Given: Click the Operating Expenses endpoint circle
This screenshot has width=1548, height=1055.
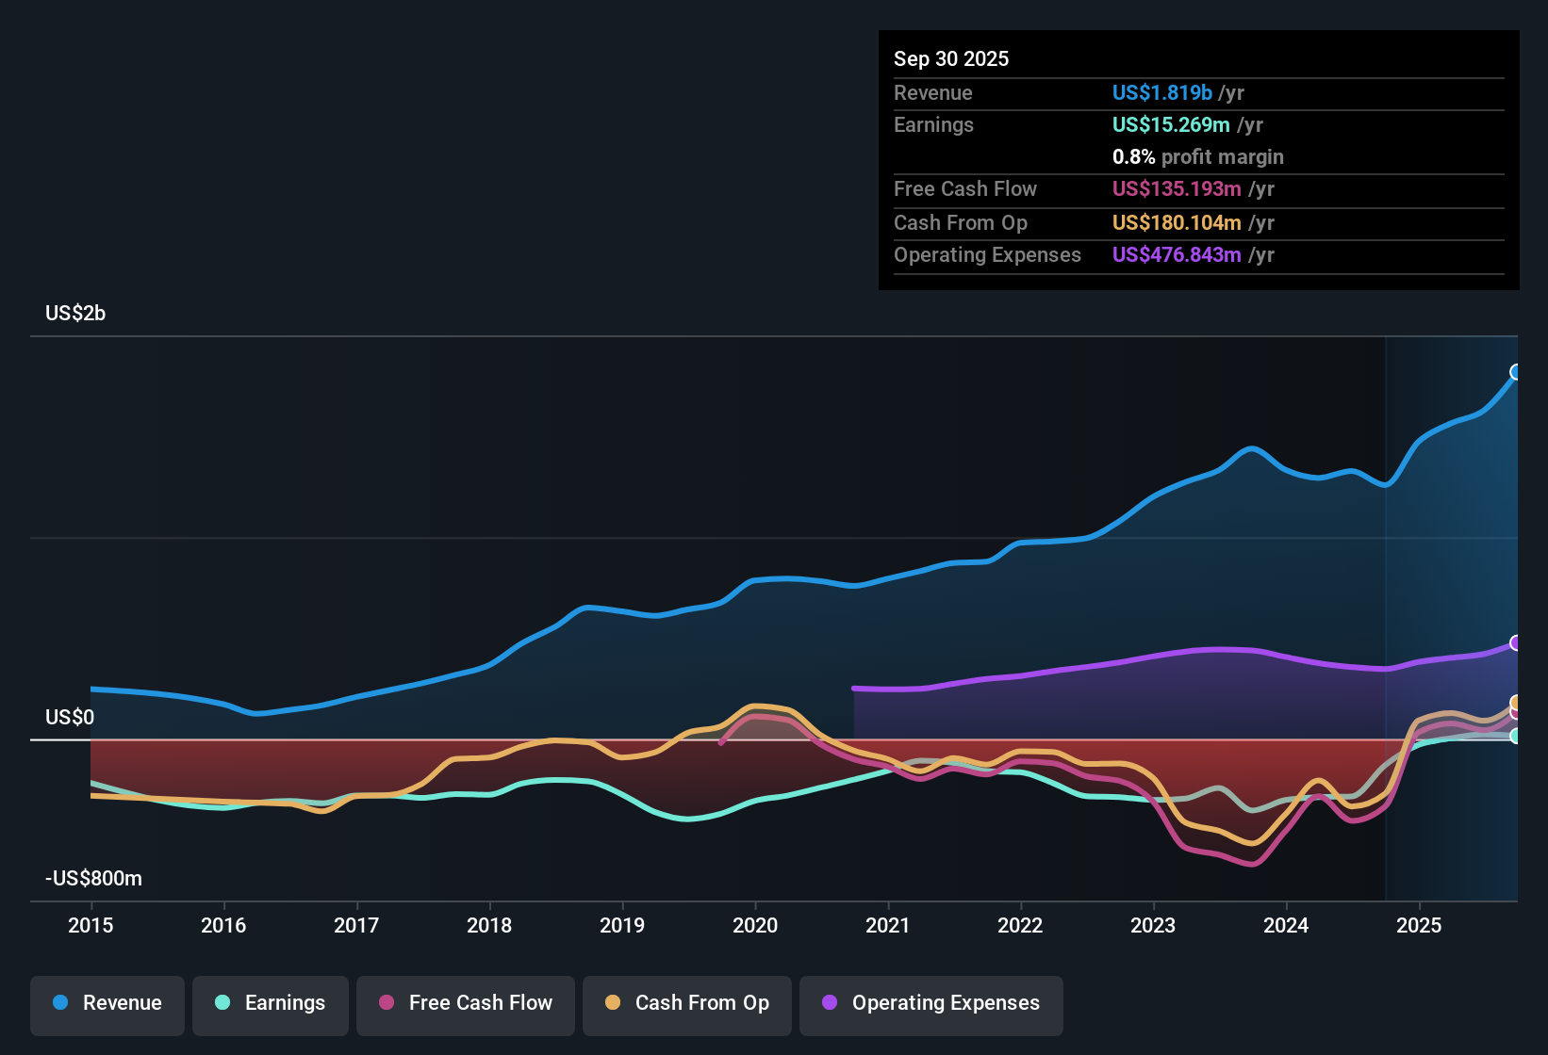Looking at the screenshot, I should tap(1516, 642).
